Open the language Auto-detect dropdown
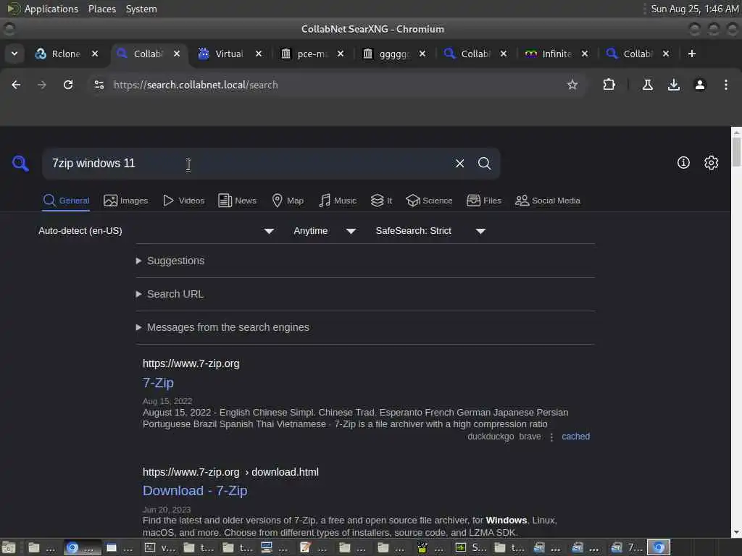Viewport: 742px width, 556px height. pos(157,231)
